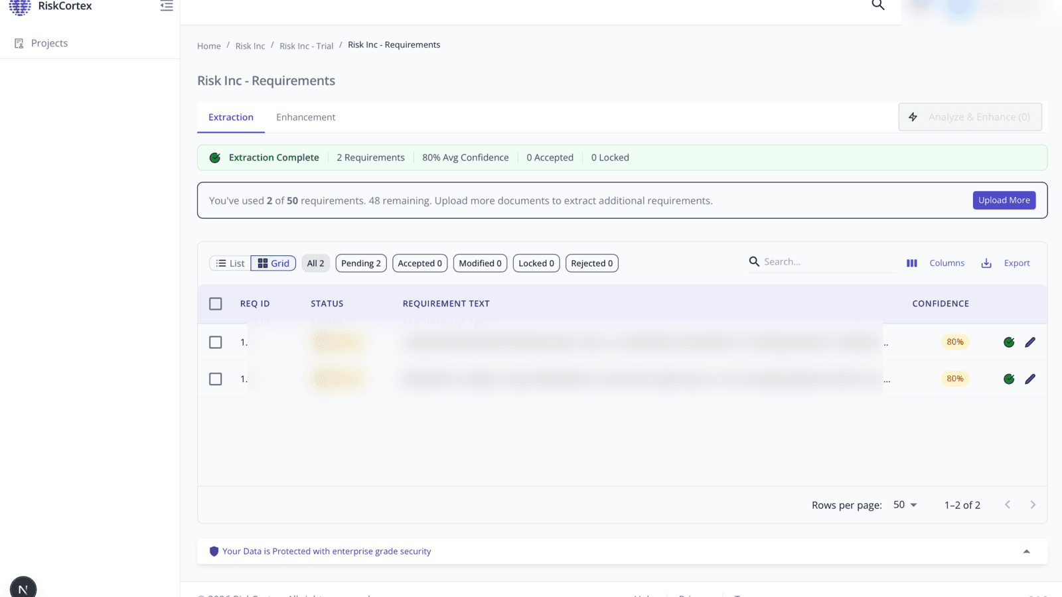This screenshot has height=597, width=1062.
Task: Sort by the REQUIREMENT TEXT column header
Action: [446, 304]
